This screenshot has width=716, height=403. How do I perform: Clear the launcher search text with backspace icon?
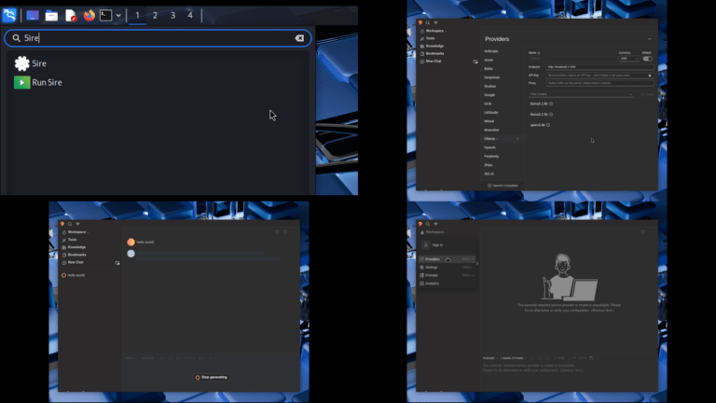(x=299, y=38)
